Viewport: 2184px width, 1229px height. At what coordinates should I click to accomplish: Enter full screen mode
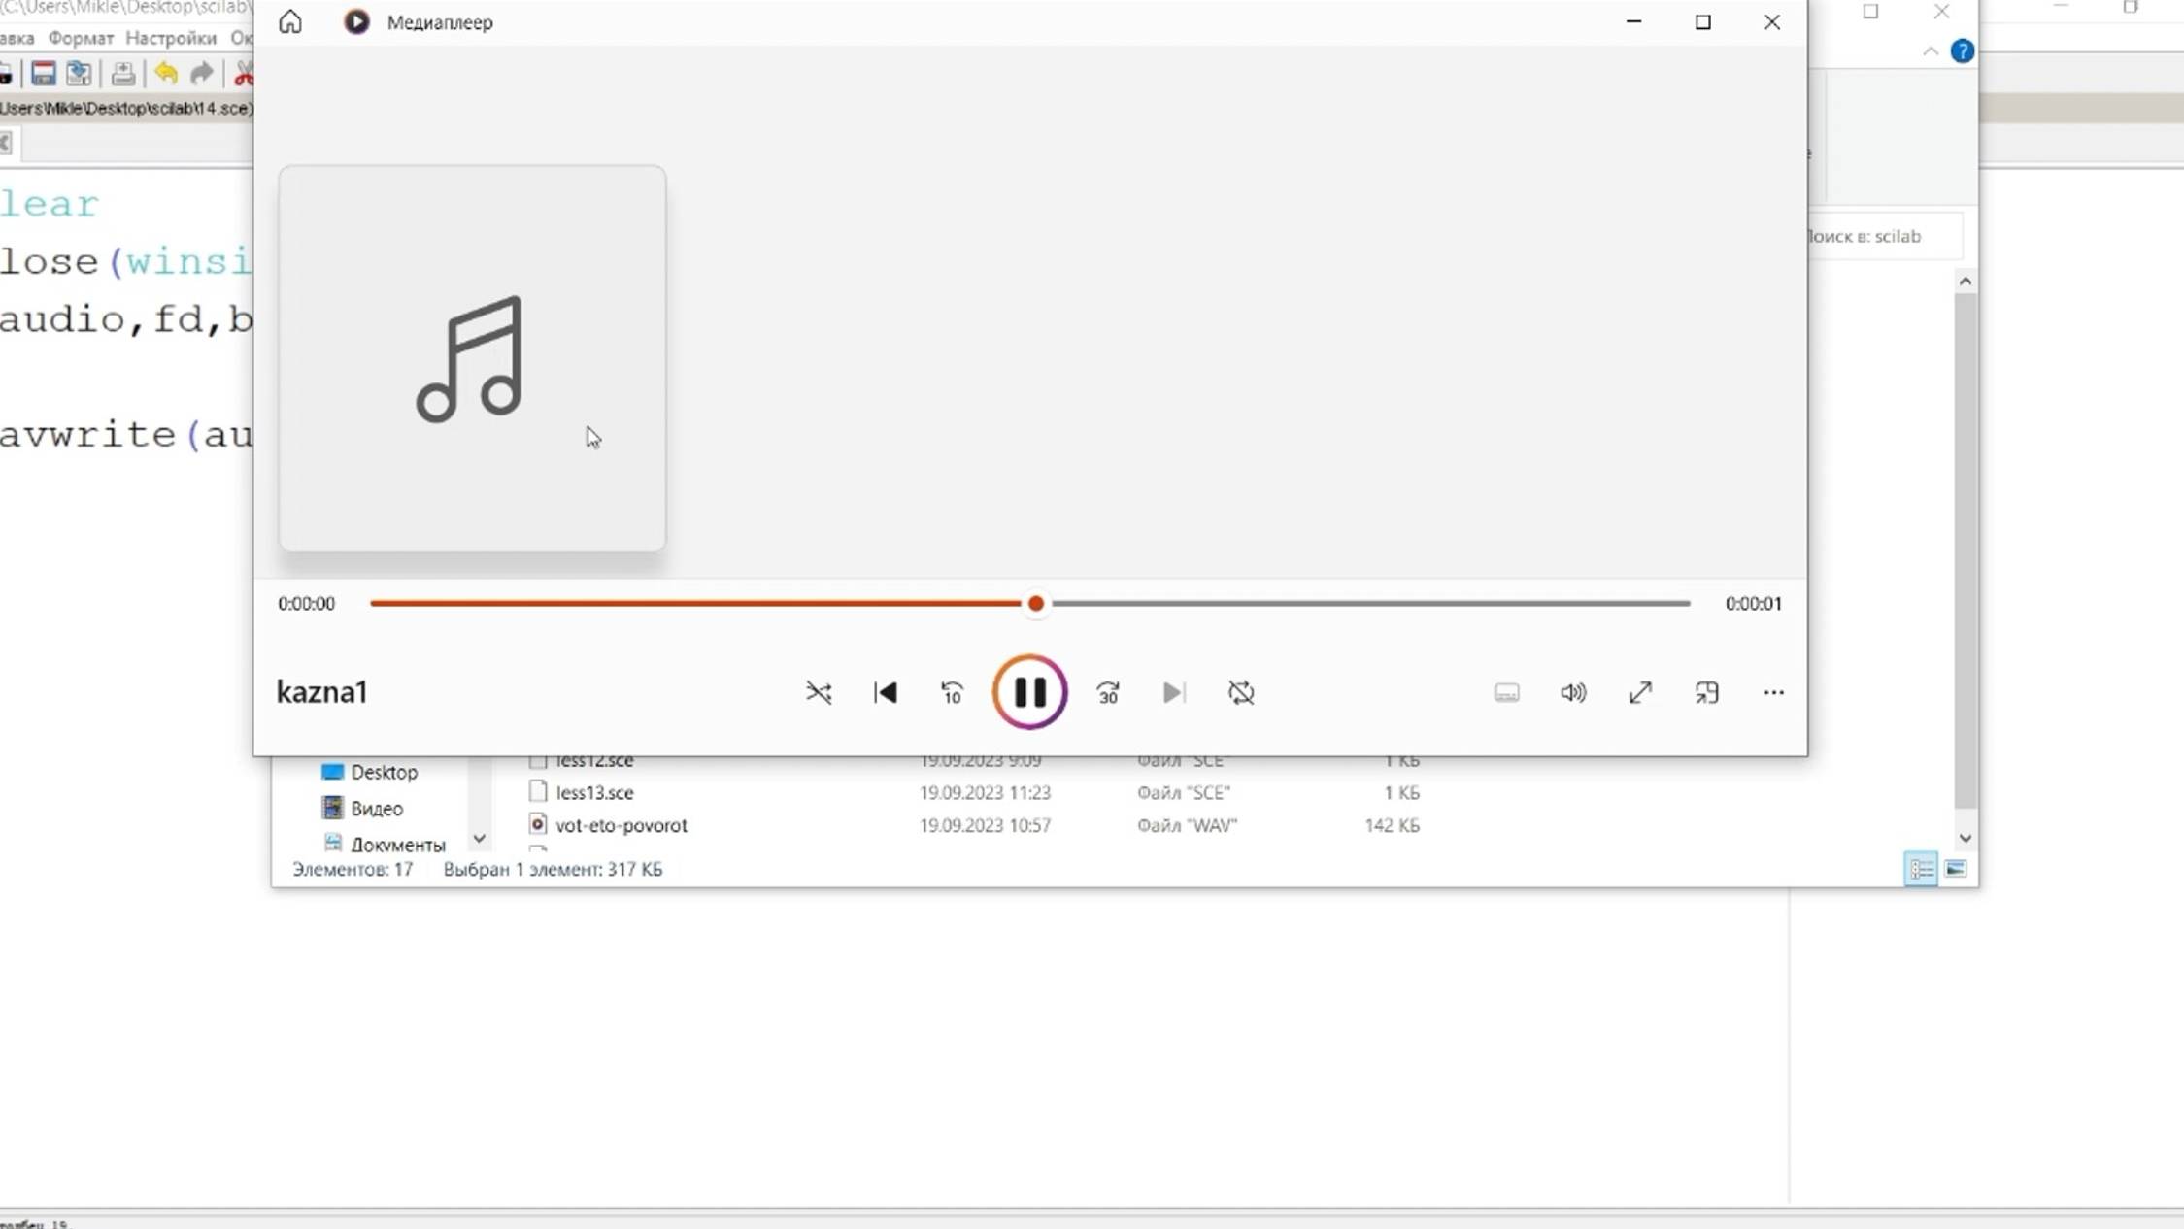[x=1640, y=692]
